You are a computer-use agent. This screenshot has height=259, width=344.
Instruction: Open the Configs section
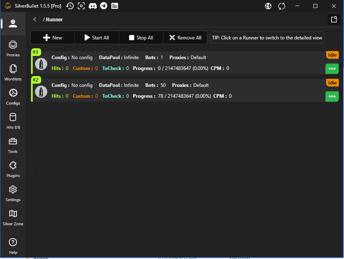13,97
